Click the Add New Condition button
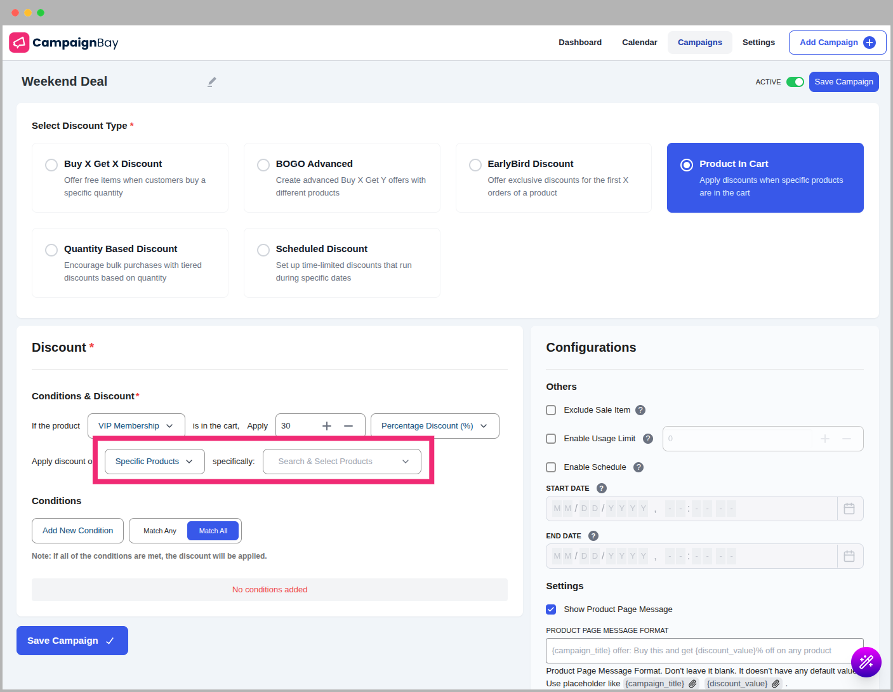This screenshot has width=893, height=692. (77, 531)
